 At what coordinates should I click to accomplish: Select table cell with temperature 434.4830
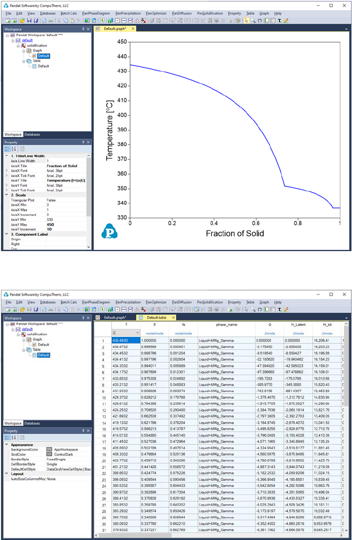tap(126, 340)
